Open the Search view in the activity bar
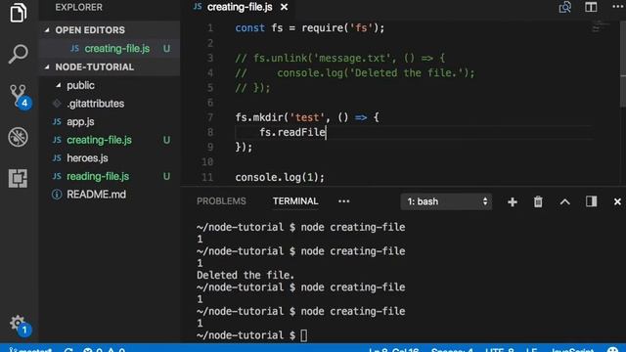This screenshot has width=626, height=352. pos(18,54)
